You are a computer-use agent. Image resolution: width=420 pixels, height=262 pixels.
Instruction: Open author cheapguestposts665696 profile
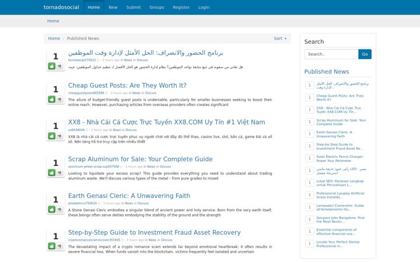tap(86, 93)
